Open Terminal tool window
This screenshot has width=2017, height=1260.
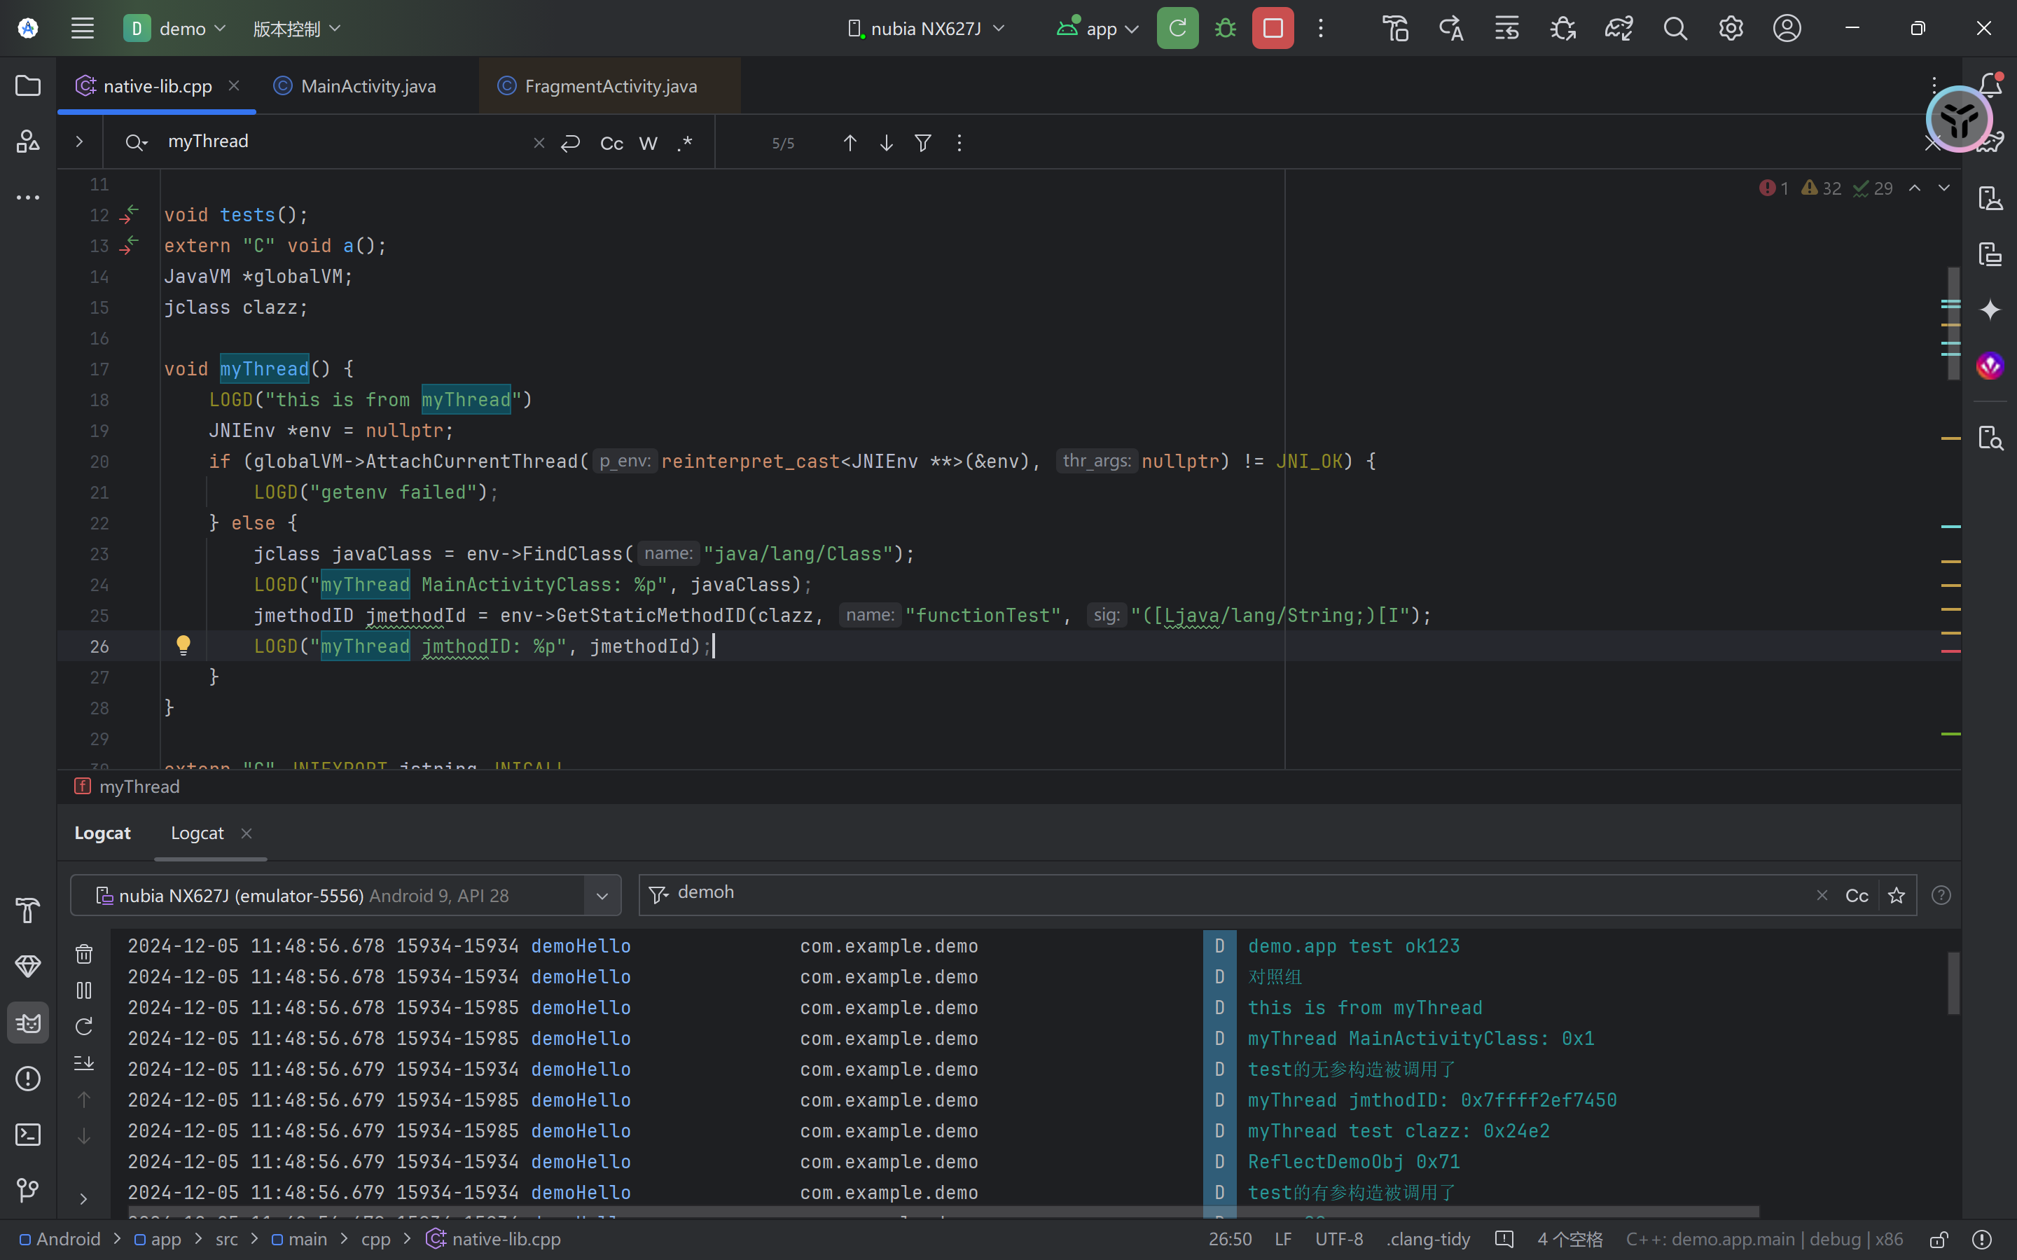[x=27, y=1134]
